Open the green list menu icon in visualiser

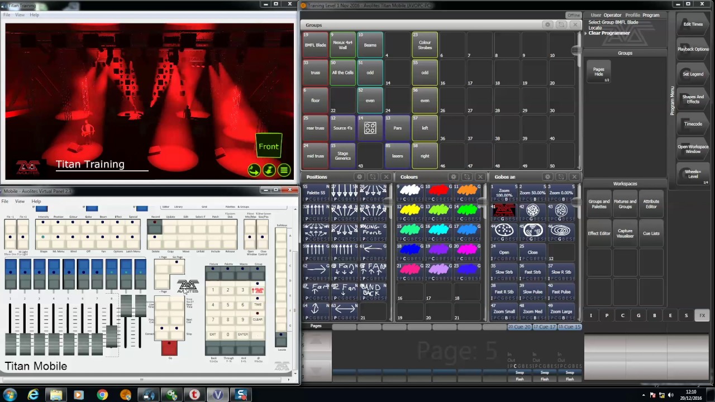coord(284,170)
